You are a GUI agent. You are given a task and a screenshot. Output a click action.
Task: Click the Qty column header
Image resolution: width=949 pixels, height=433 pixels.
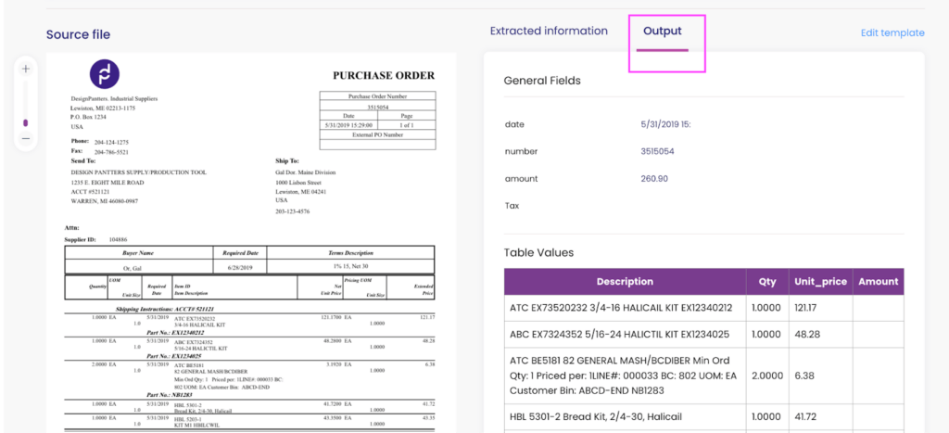[x=766, y=282]
